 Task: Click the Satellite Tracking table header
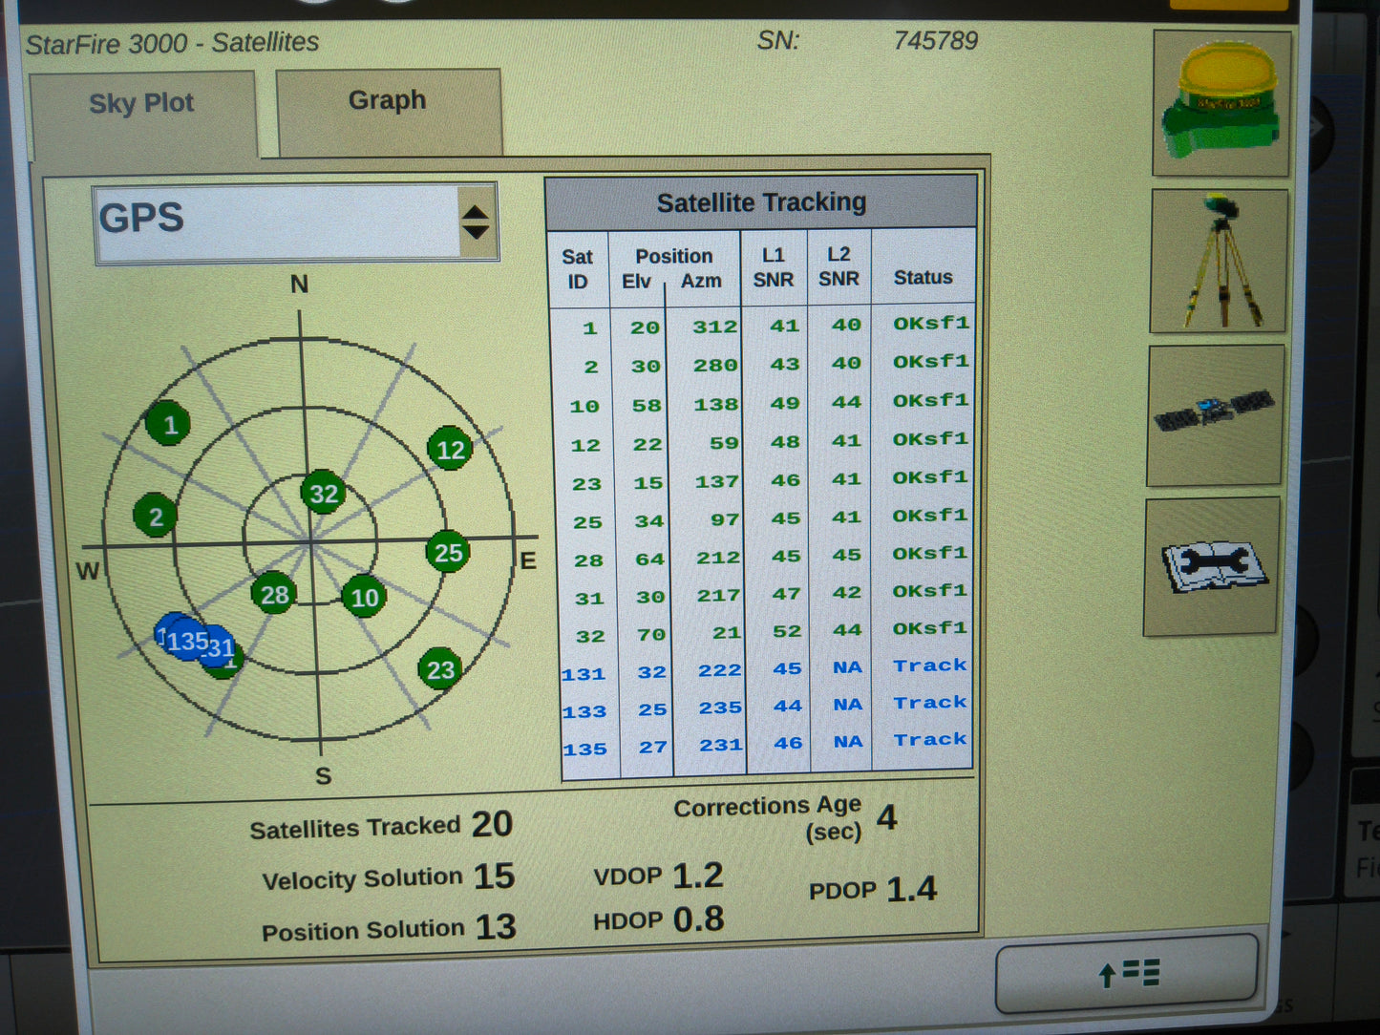[x=761, y=201]
